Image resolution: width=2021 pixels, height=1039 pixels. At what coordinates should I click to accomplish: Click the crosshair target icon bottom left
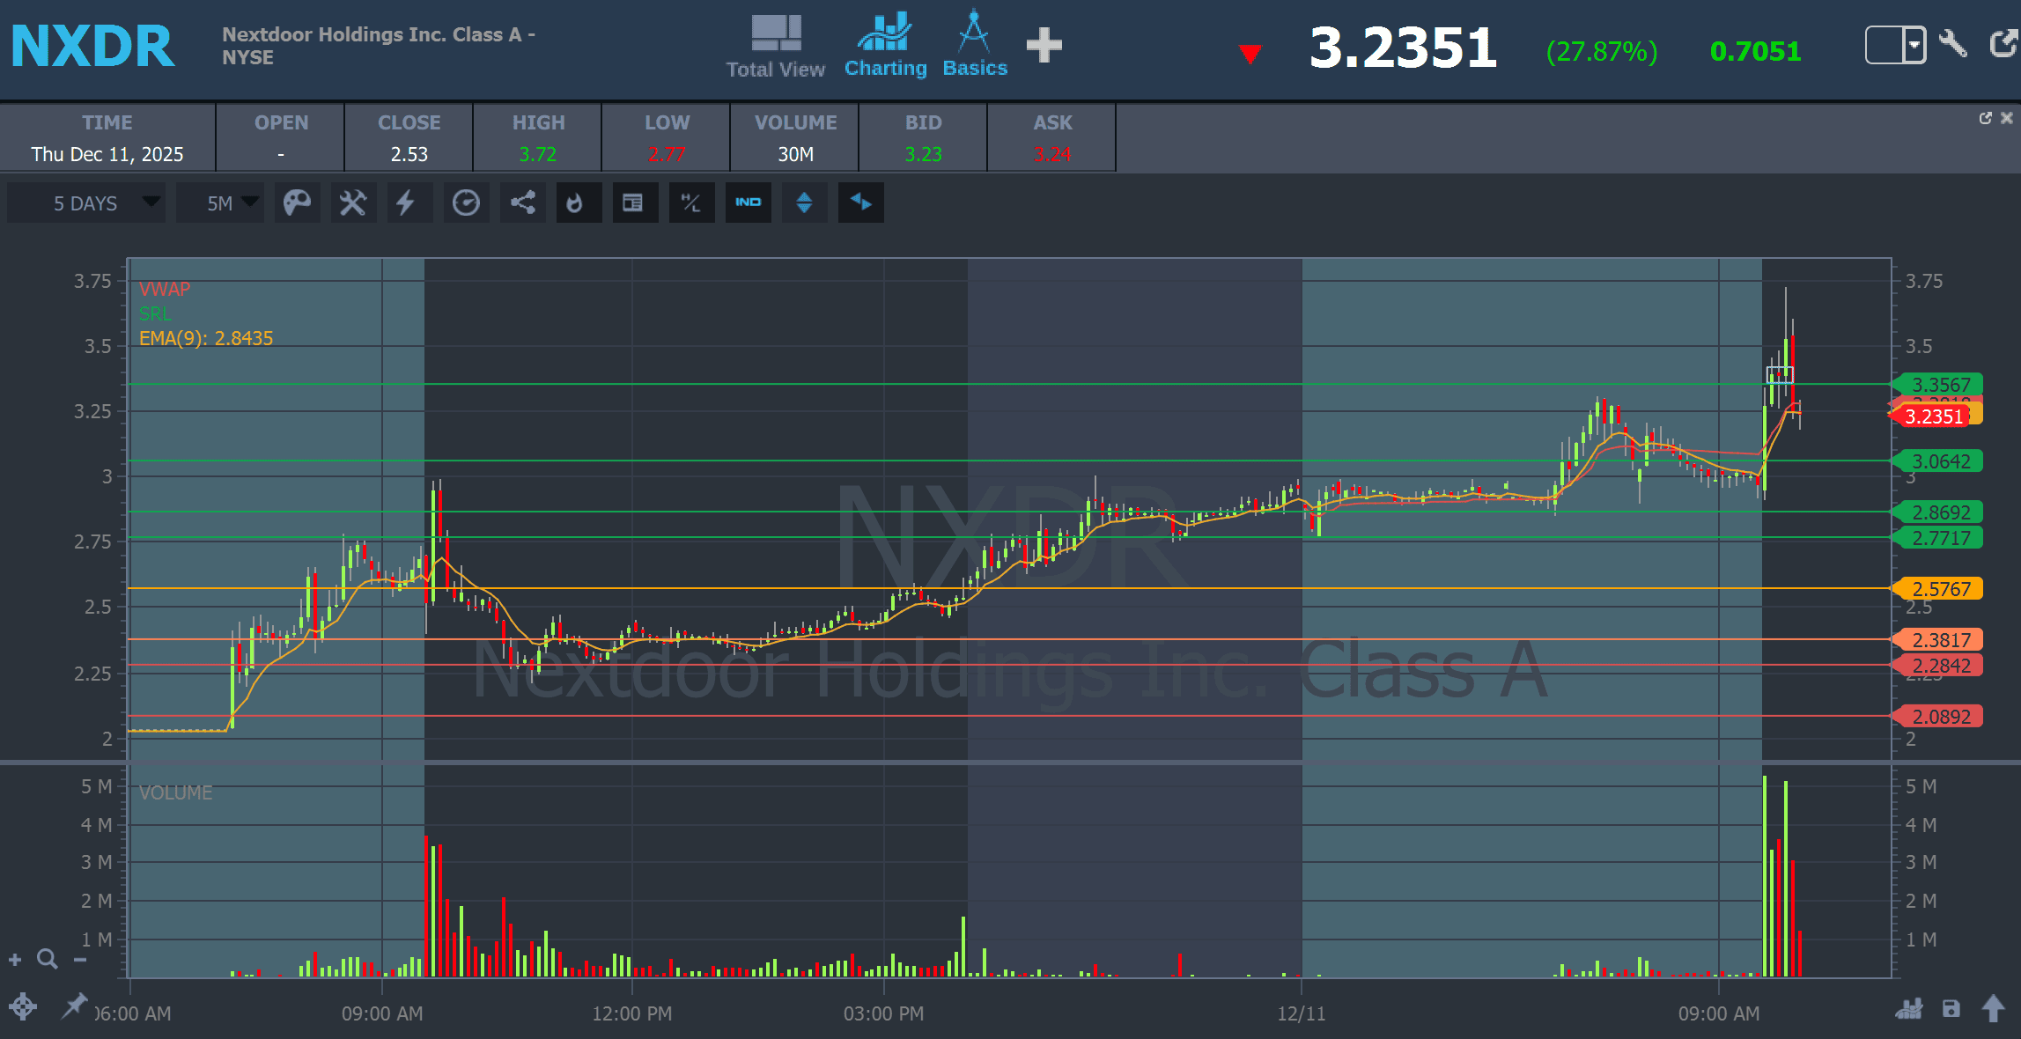tap(23, 1006)
